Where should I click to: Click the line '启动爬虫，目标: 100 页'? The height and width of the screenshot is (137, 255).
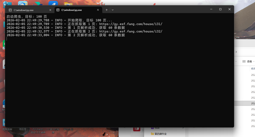click(x=27, y=17)
